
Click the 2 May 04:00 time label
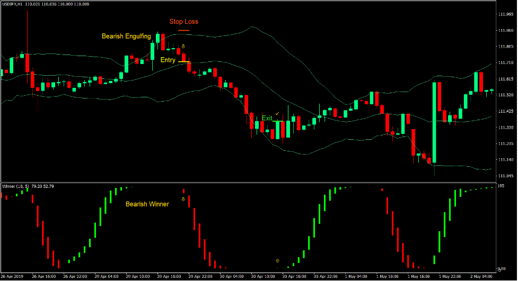pyautogui.click(x=481, y=276)
